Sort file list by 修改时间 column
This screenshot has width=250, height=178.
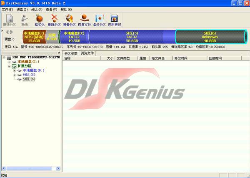coord(190,58)
